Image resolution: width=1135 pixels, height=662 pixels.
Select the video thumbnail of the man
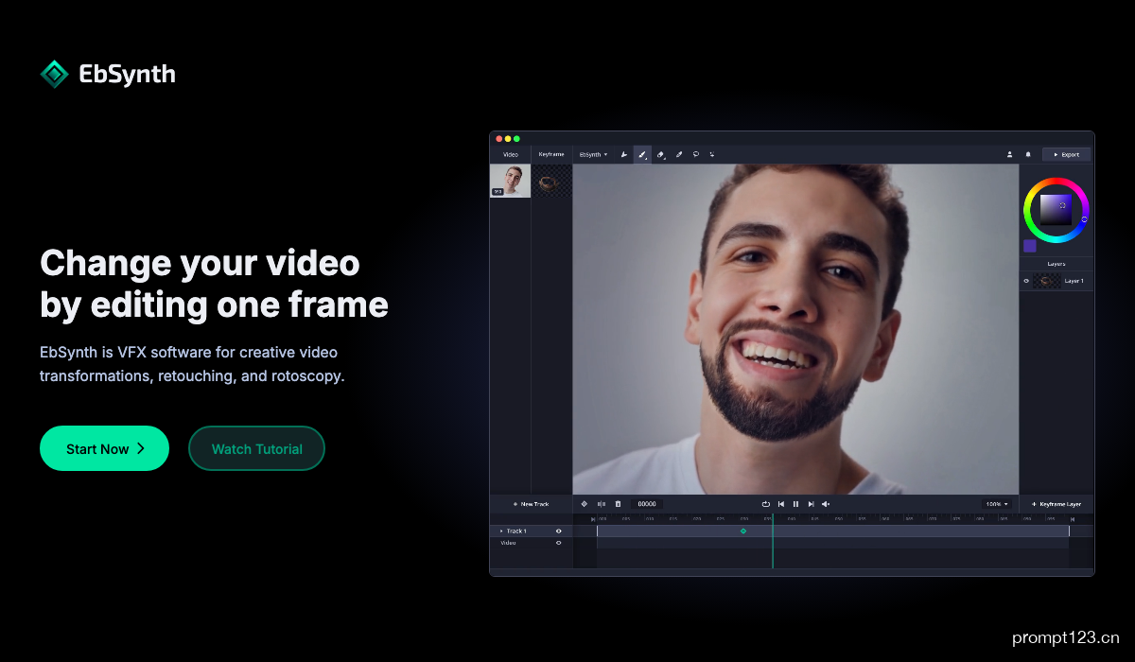(510, 181)
